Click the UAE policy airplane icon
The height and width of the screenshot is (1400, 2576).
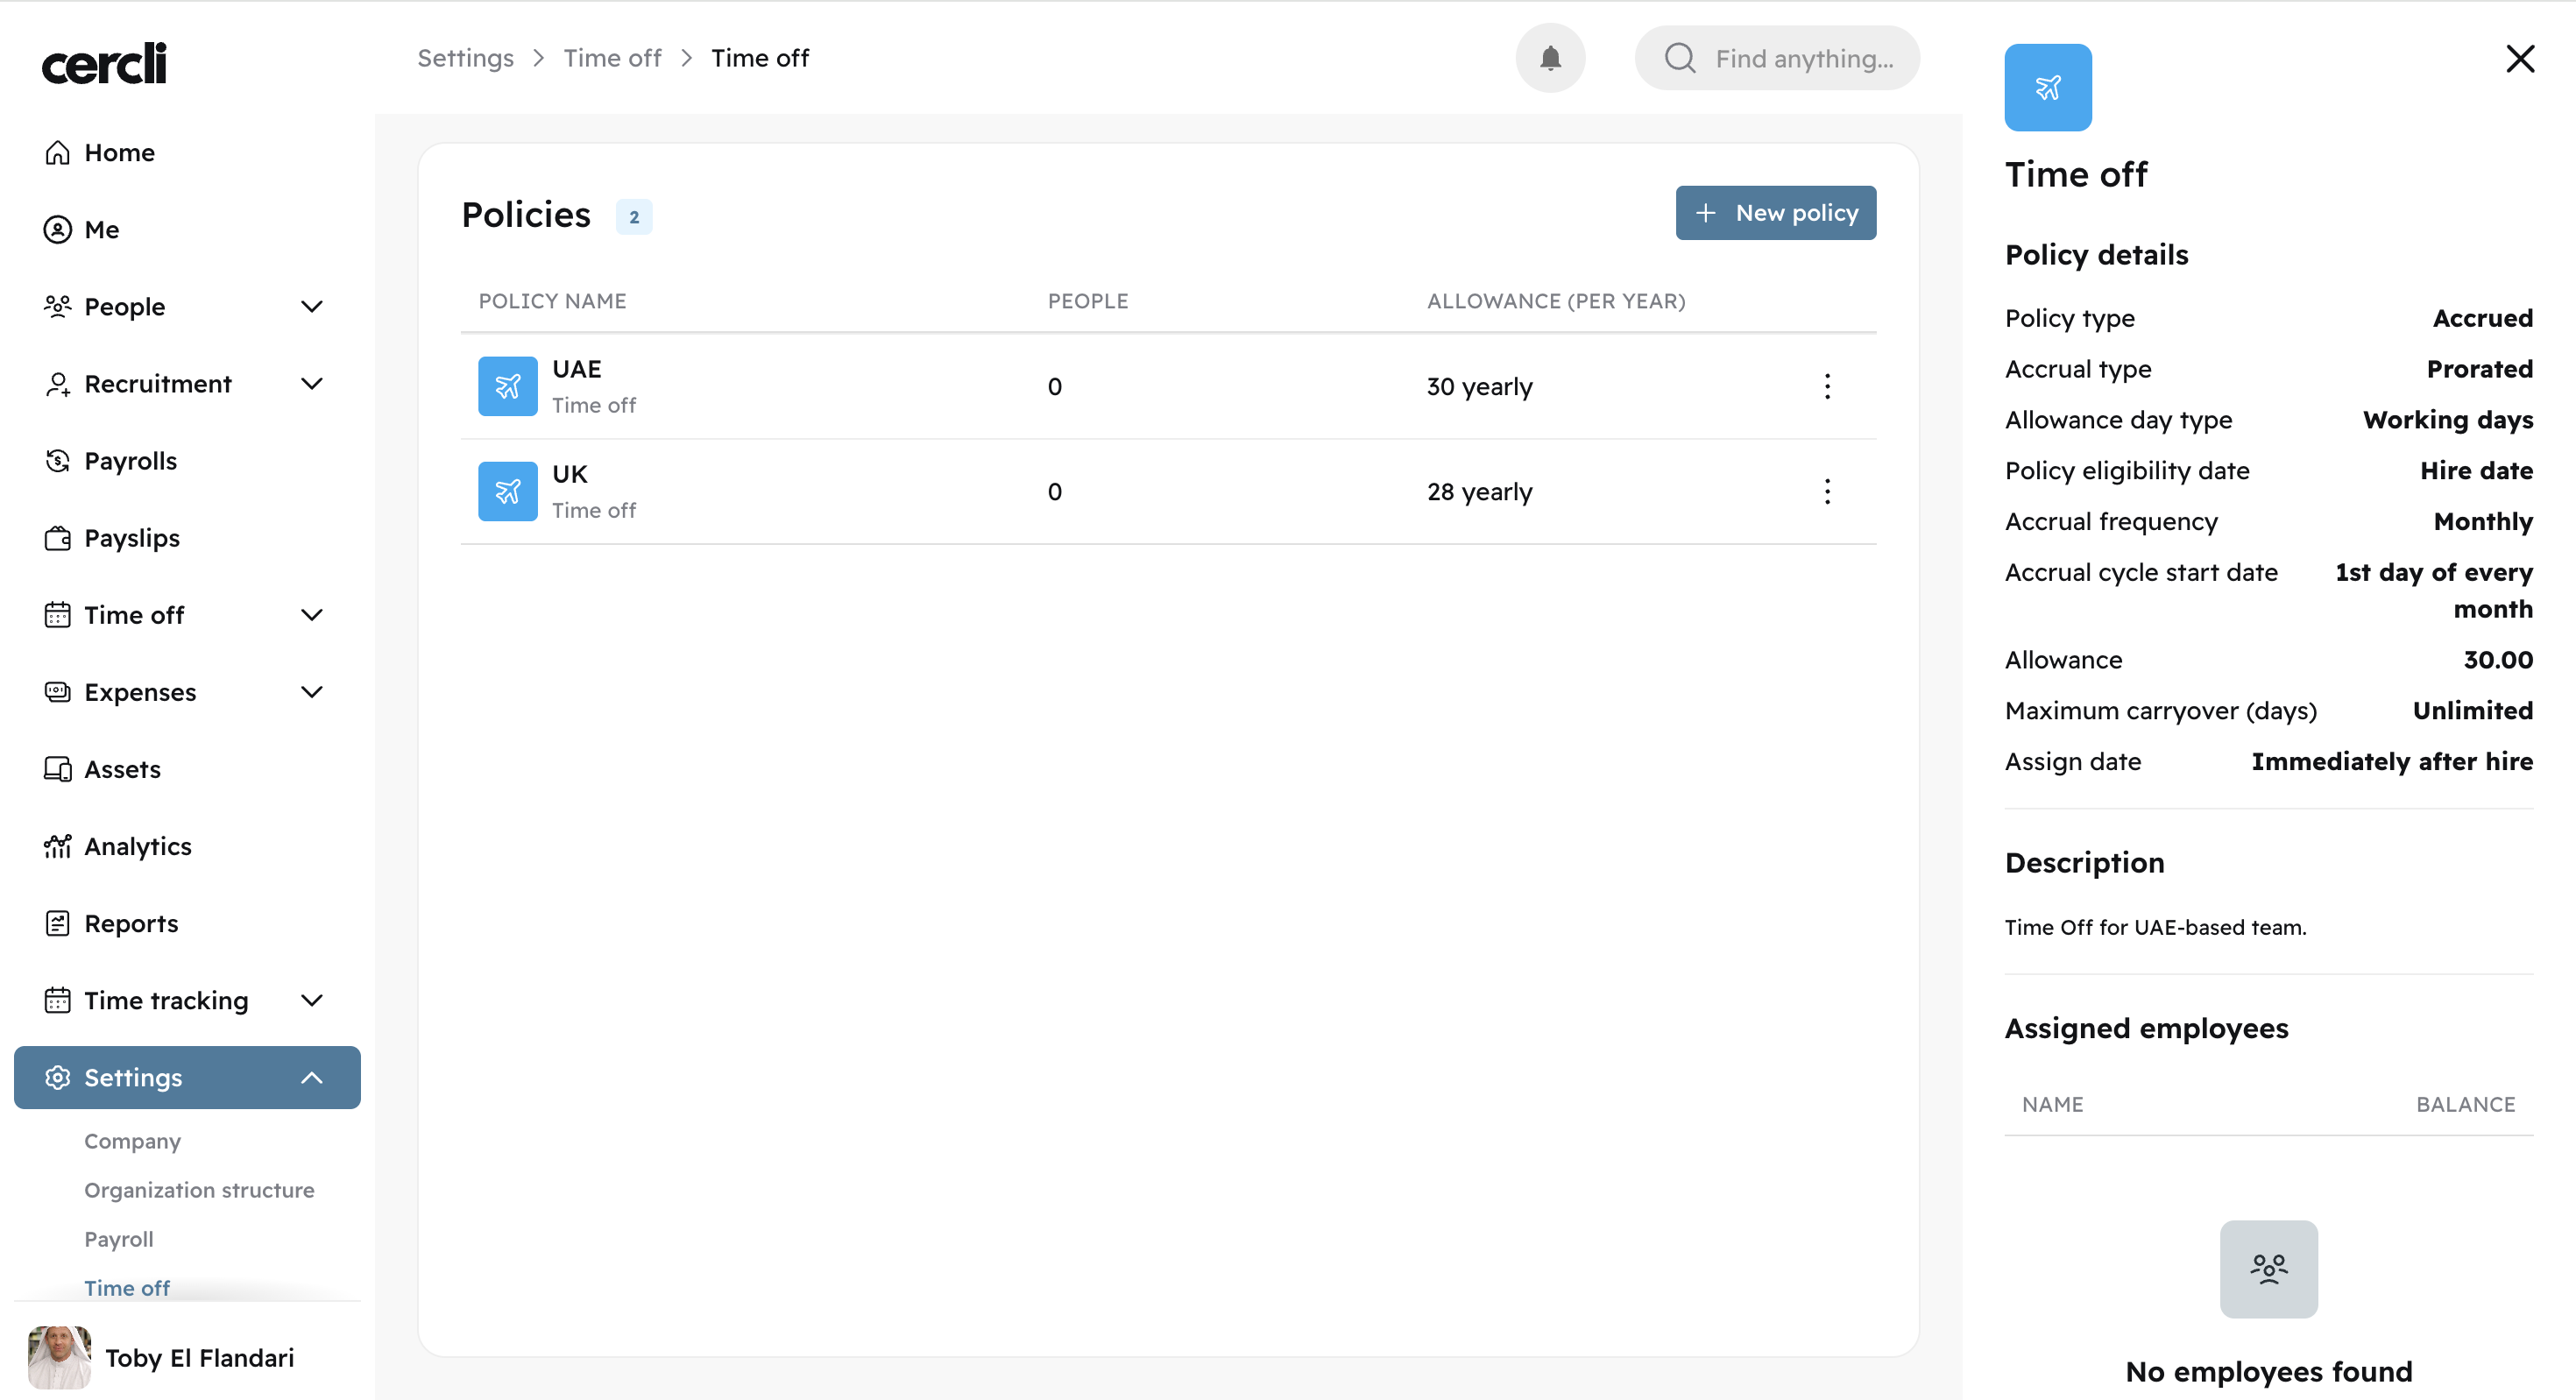pos(507,386)
